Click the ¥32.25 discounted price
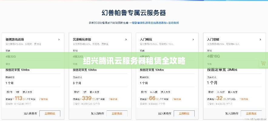This screenshot has height=121, width=268. pyautogui.click(x=220, y=98)
